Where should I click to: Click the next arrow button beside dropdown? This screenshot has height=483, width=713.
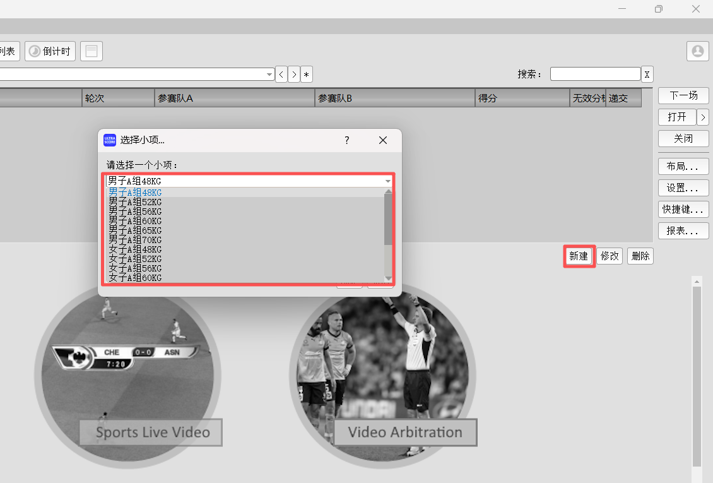294,75
